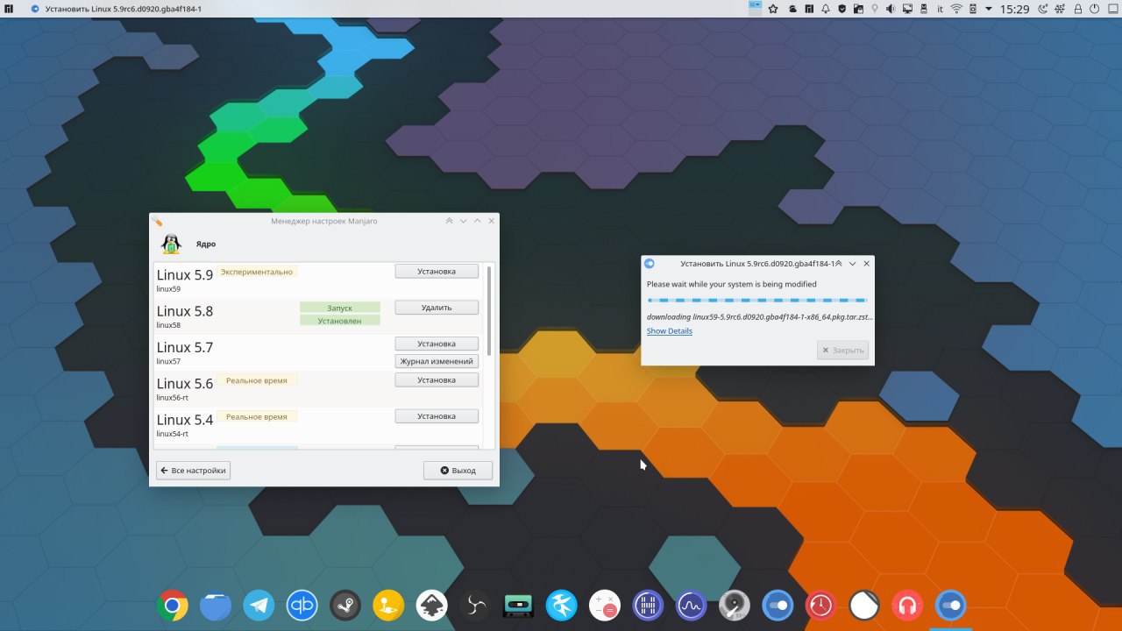
Task: Select 'Установить Linux 5.9rc6' entry in top panel
Action: click(x=114, y=9)
